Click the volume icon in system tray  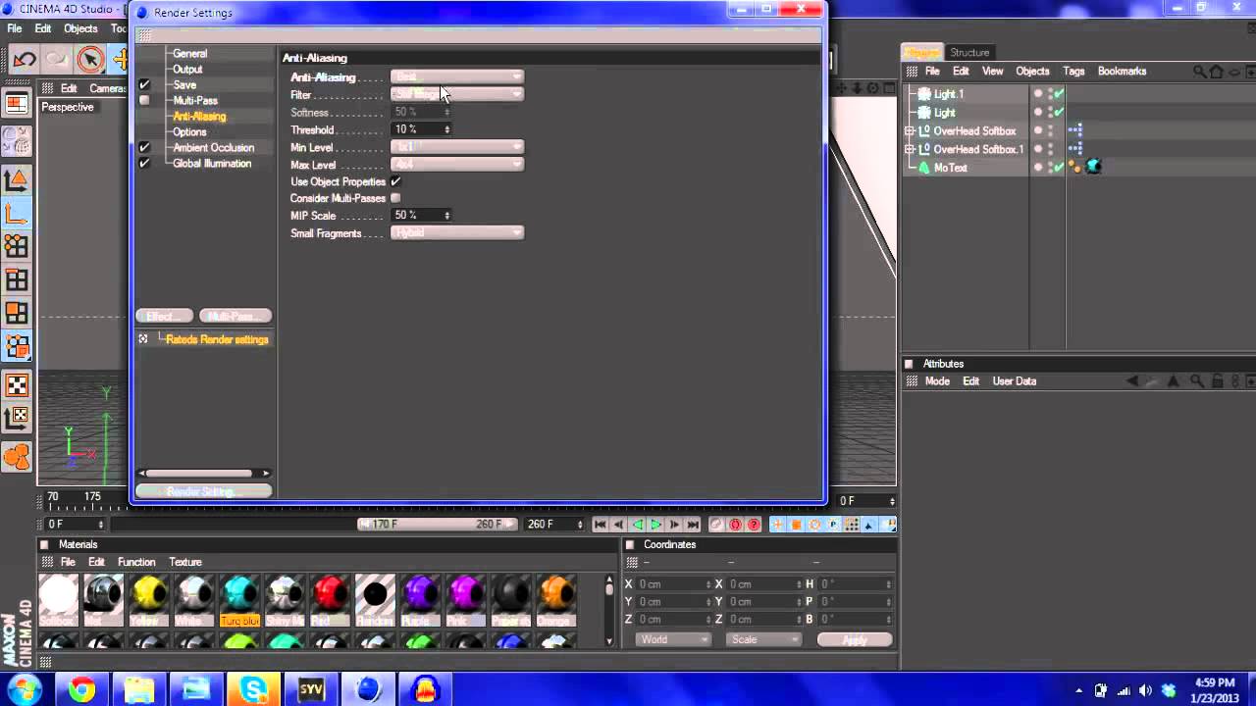[1145, 690]
